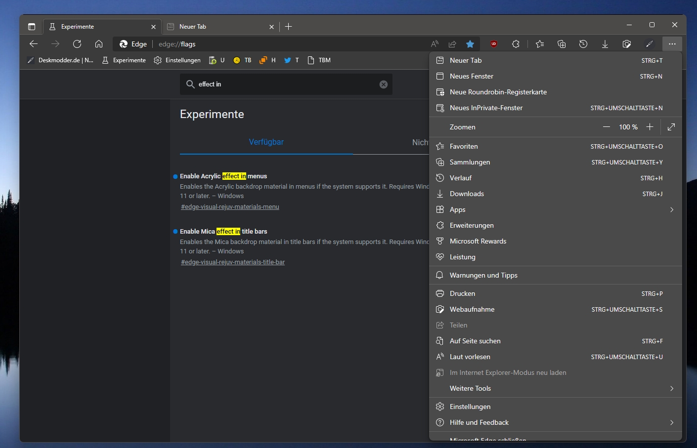Click the share icon in address bar
The image size is (697, 448).
pos(452,44)
